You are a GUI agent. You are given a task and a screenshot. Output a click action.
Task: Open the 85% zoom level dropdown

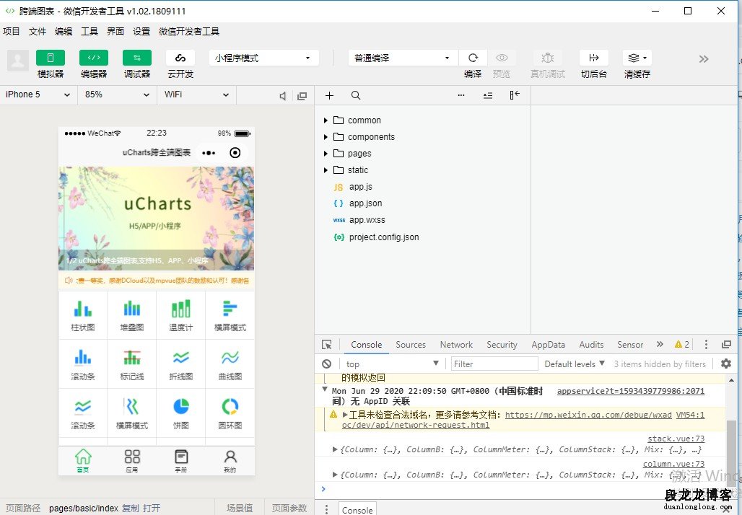click(117, 94)
